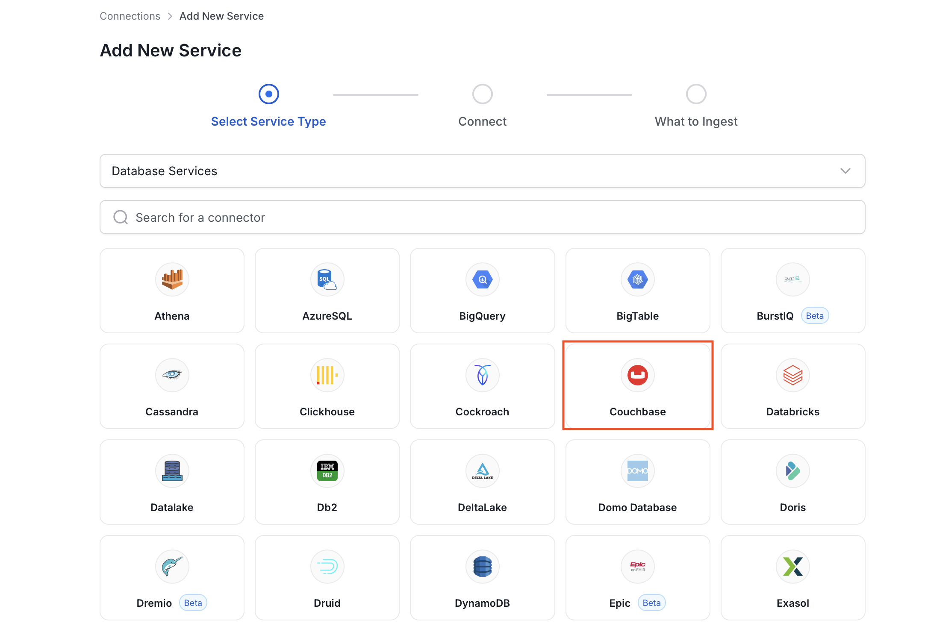
Task: Expand the service type chevron arrow
Action: coord(845,171)
